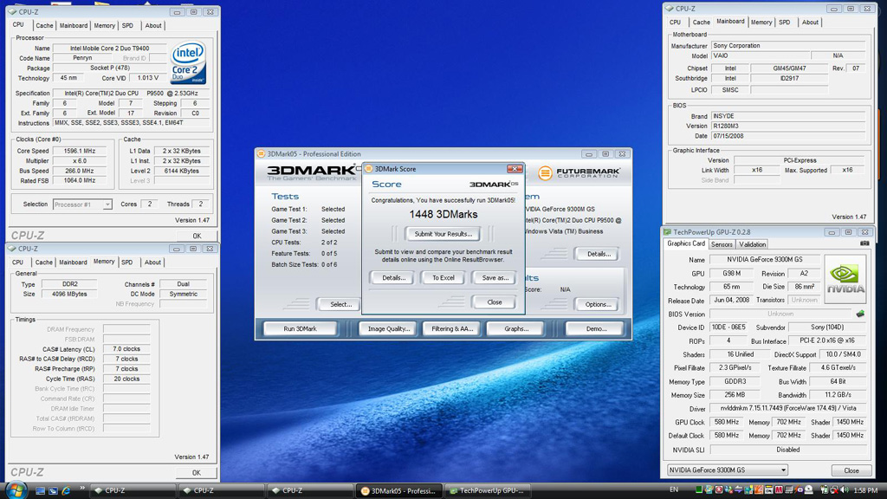Viewport: 887px width, 499px height.
Task: Click TechPowerUp GPU-Z taskbar button
Action: click(489, 490)
